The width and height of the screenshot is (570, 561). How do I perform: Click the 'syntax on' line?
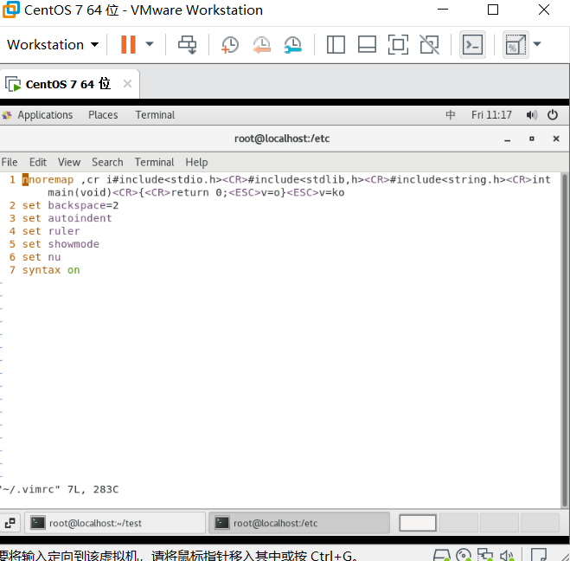pyautogui.click(x=51, y=270)
